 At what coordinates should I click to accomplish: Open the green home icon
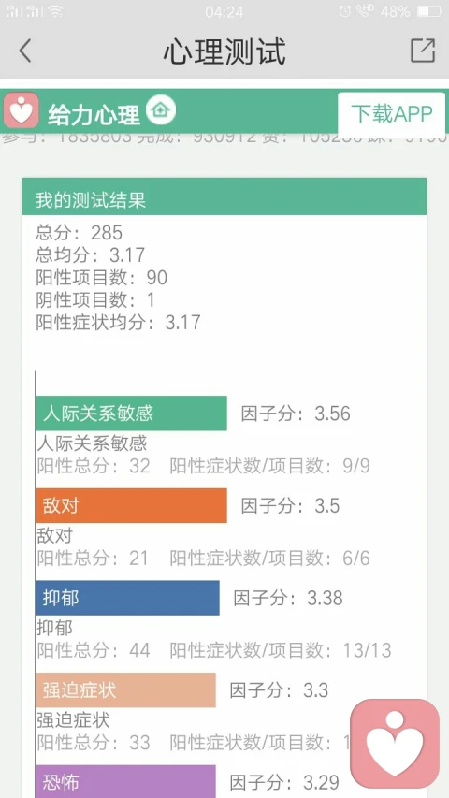pos(161,110)
